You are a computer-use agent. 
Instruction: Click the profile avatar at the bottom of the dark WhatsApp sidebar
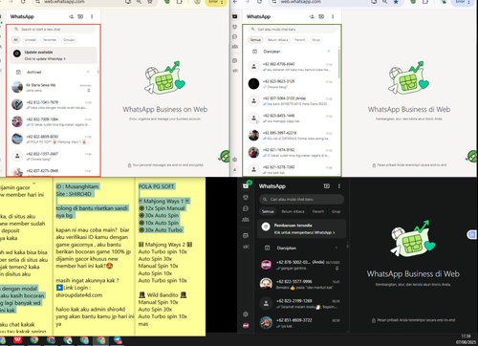(246, 325)
